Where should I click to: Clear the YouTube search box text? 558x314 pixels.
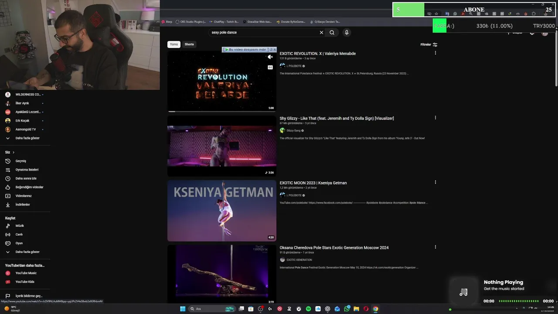pos(321,32)
